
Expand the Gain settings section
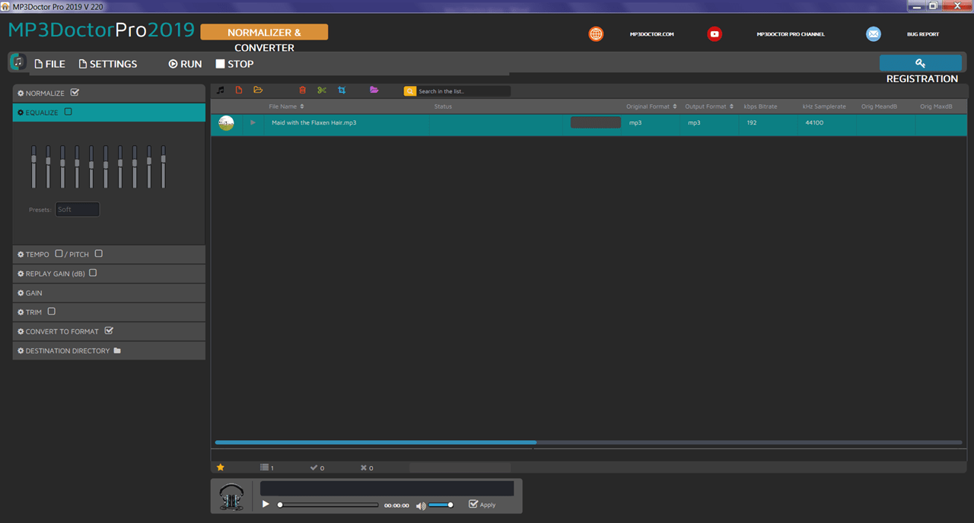(109, 293)
